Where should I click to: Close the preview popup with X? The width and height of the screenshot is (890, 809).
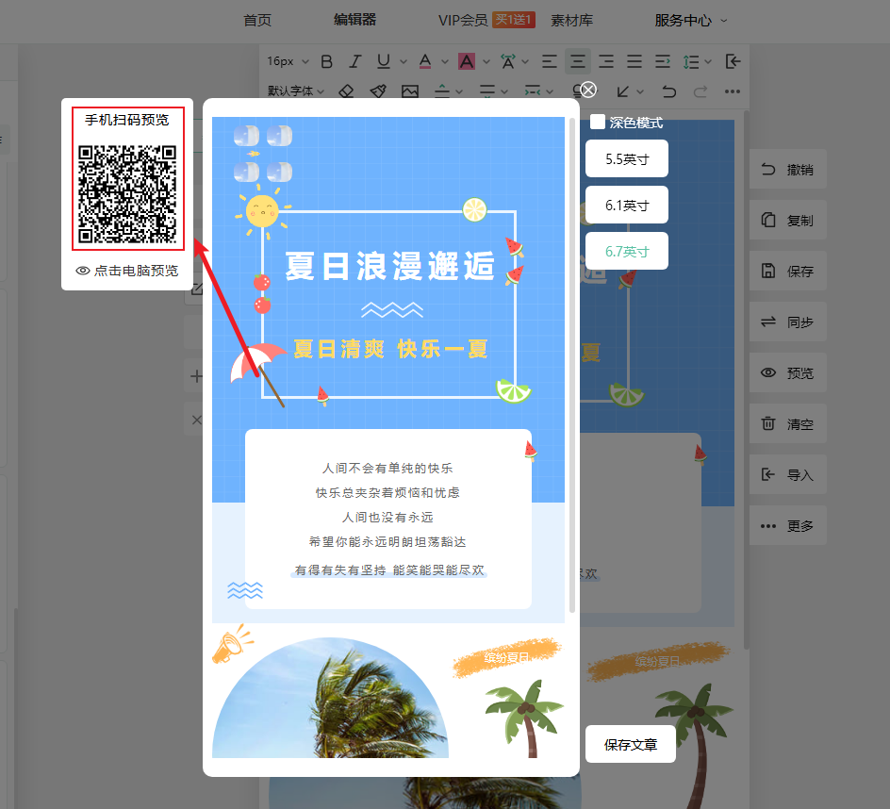[588, 90]
